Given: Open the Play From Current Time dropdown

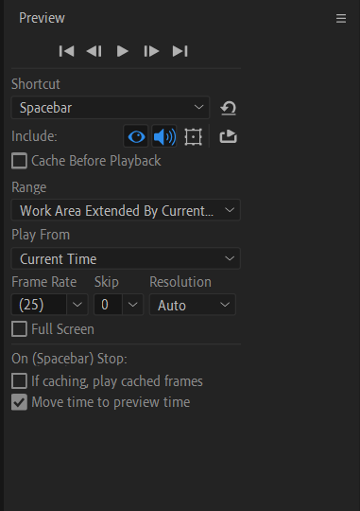Looking at the screenshot, I should tap(126, 258).
